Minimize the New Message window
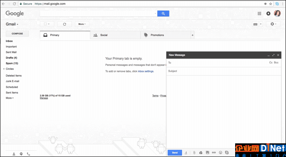286x157 pixels. pos(269,55)
